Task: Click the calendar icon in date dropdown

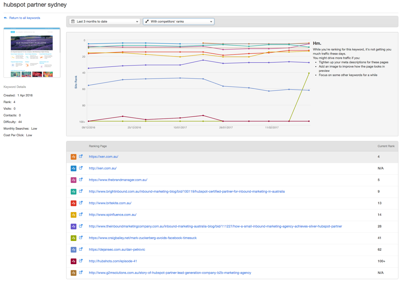Action: [x=73, y=22]
